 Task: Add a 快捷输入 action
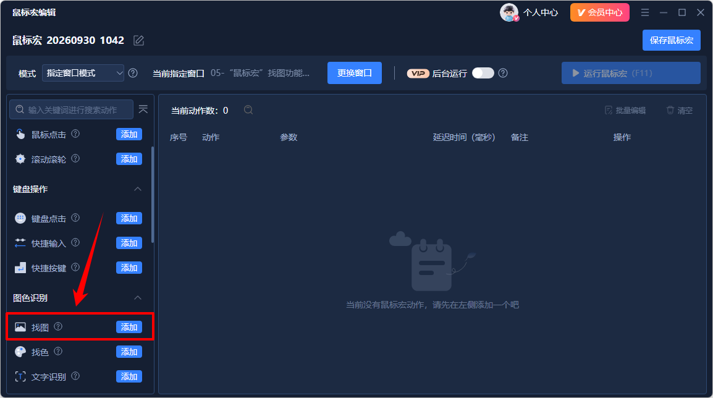click(x=129, y=243)
